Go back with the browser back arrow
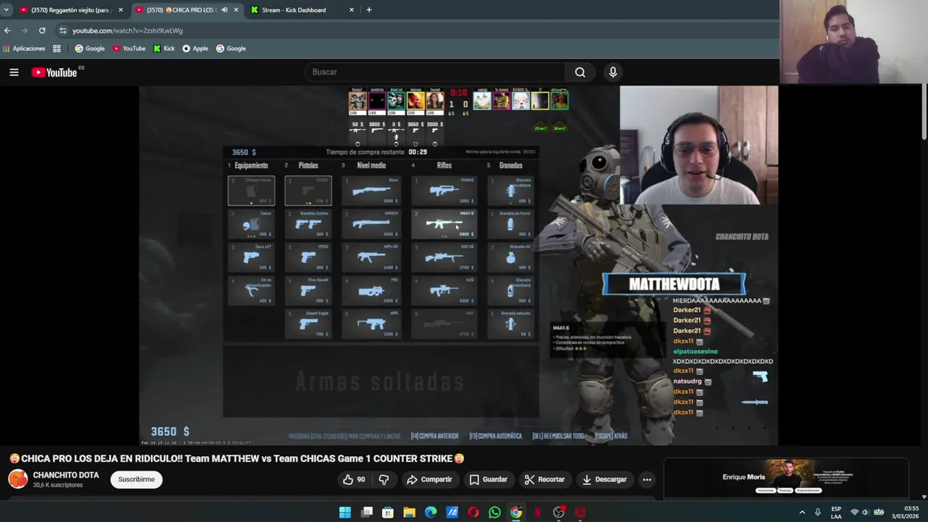Image resolution: width=928 pixels, height=522 pixels. click(x=7, y=30)
